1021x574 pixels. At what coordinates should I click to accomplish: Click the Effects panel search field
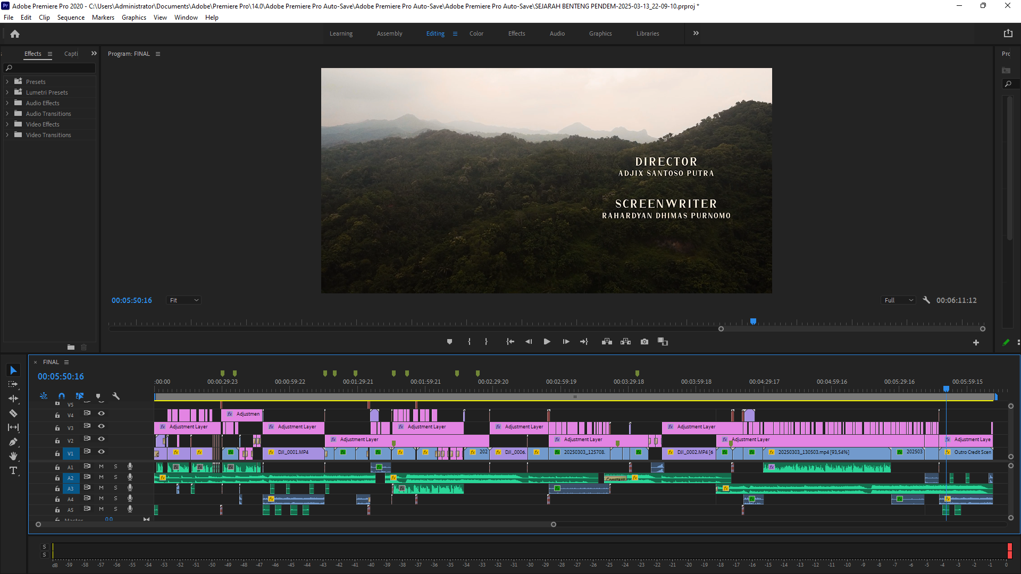(51, 68)
